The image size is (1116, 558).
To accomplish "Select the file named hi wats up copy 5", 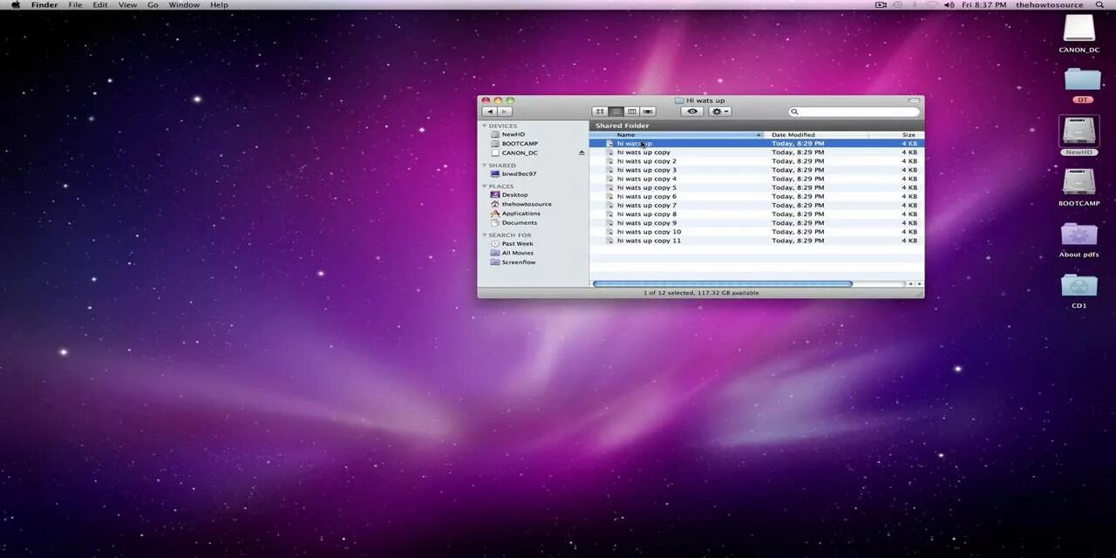I will click(x=645, y=187).
